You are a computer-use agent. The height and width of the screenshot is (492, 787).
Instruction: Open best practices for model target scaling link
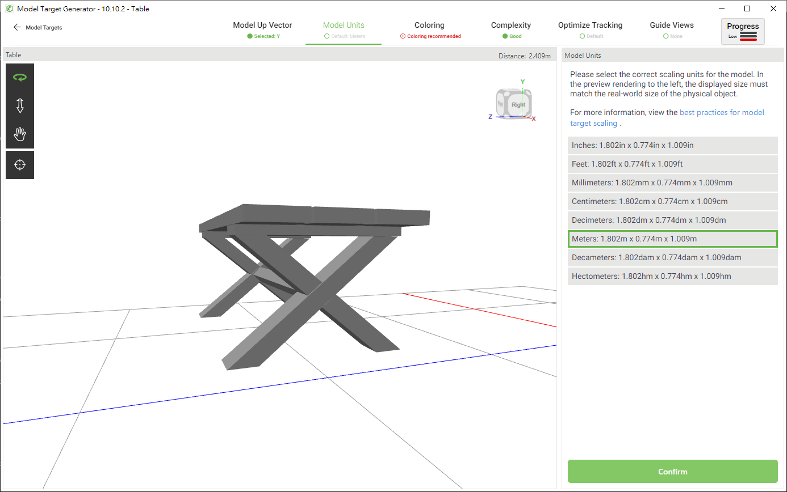coord(722,113)
